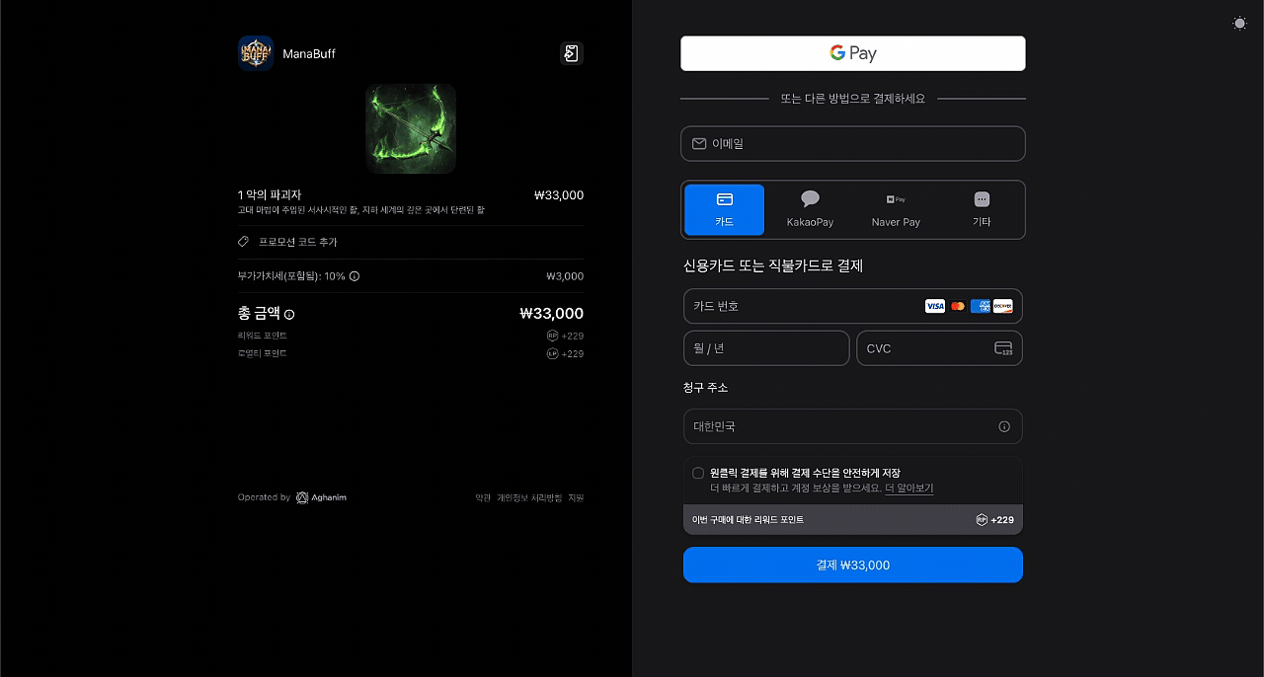Screen dimensions: 1264x677
Task: Pay with the Google Pay button
Action: point(852,53)
